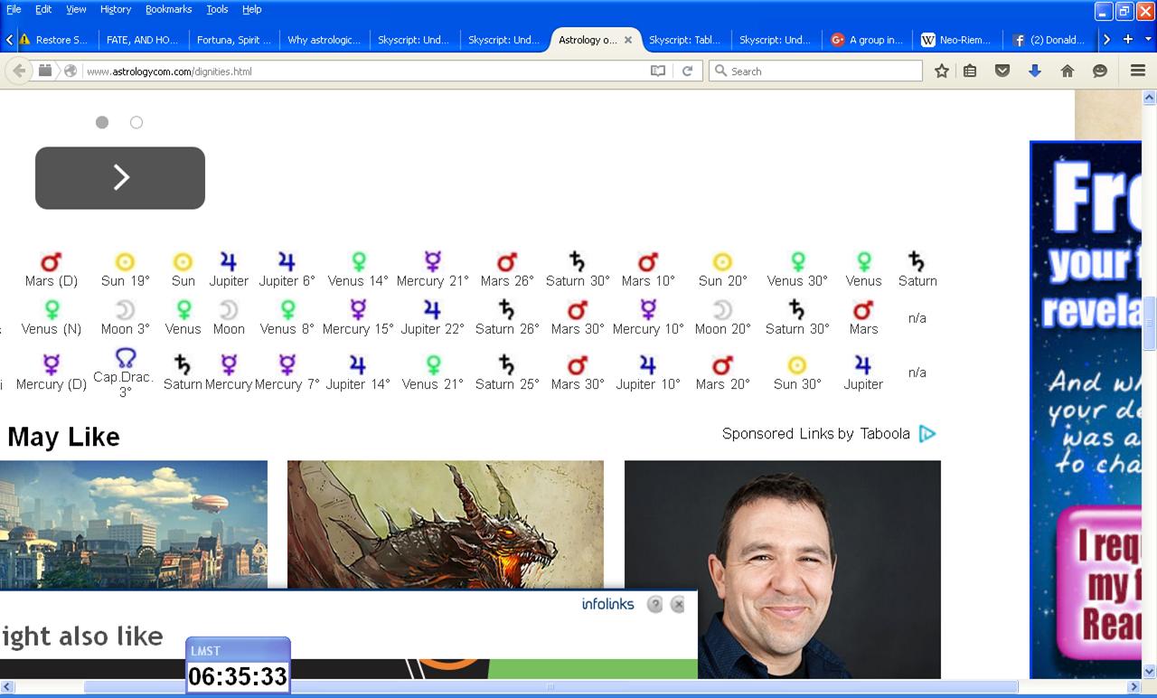
Task: Click the Moon 20° symbol
Action: pyautogui.click(x=722, y=310)
